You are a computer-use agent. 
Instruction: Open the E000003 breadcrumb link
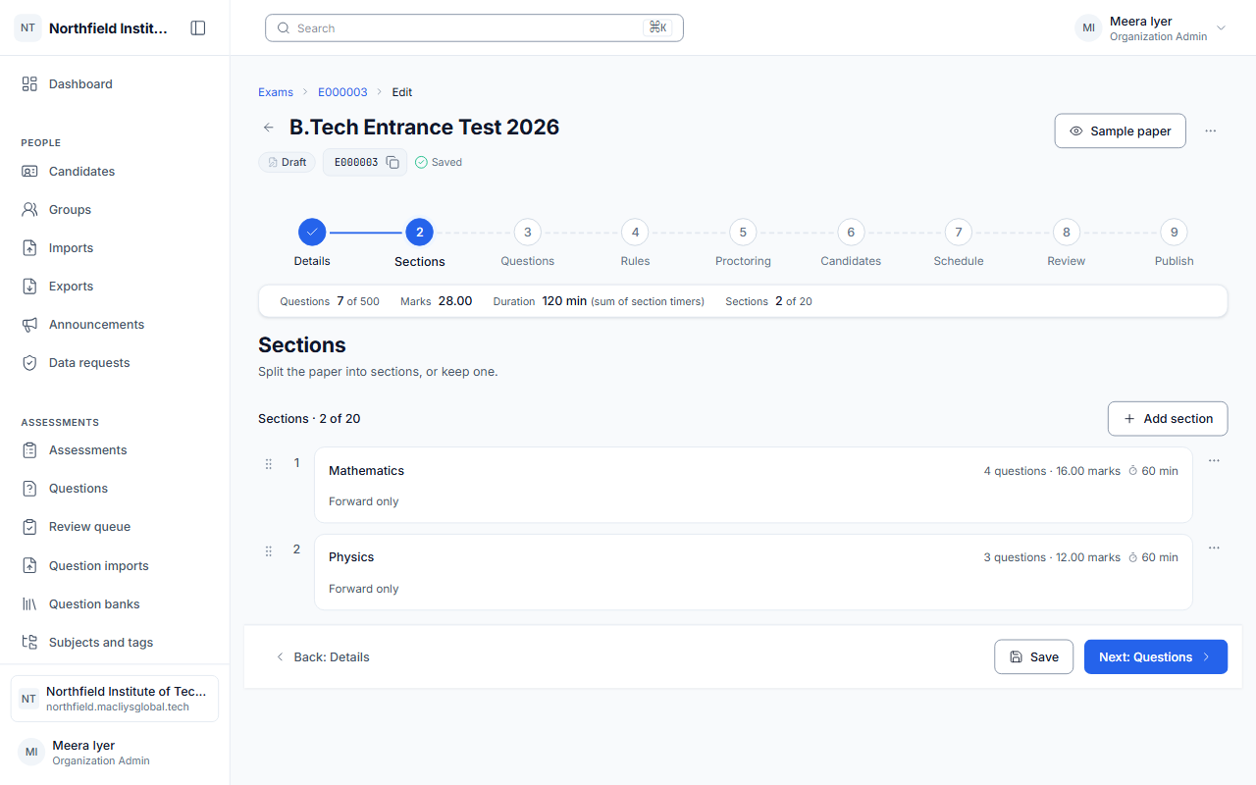[342, 92]
